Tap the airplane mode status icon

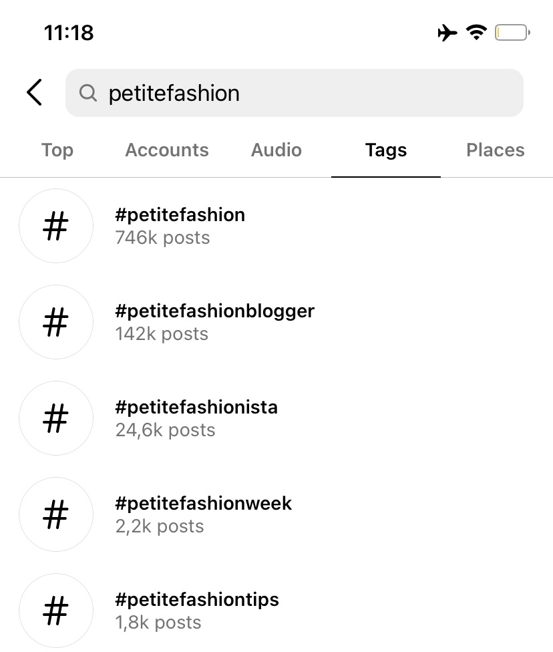(447, 33)
